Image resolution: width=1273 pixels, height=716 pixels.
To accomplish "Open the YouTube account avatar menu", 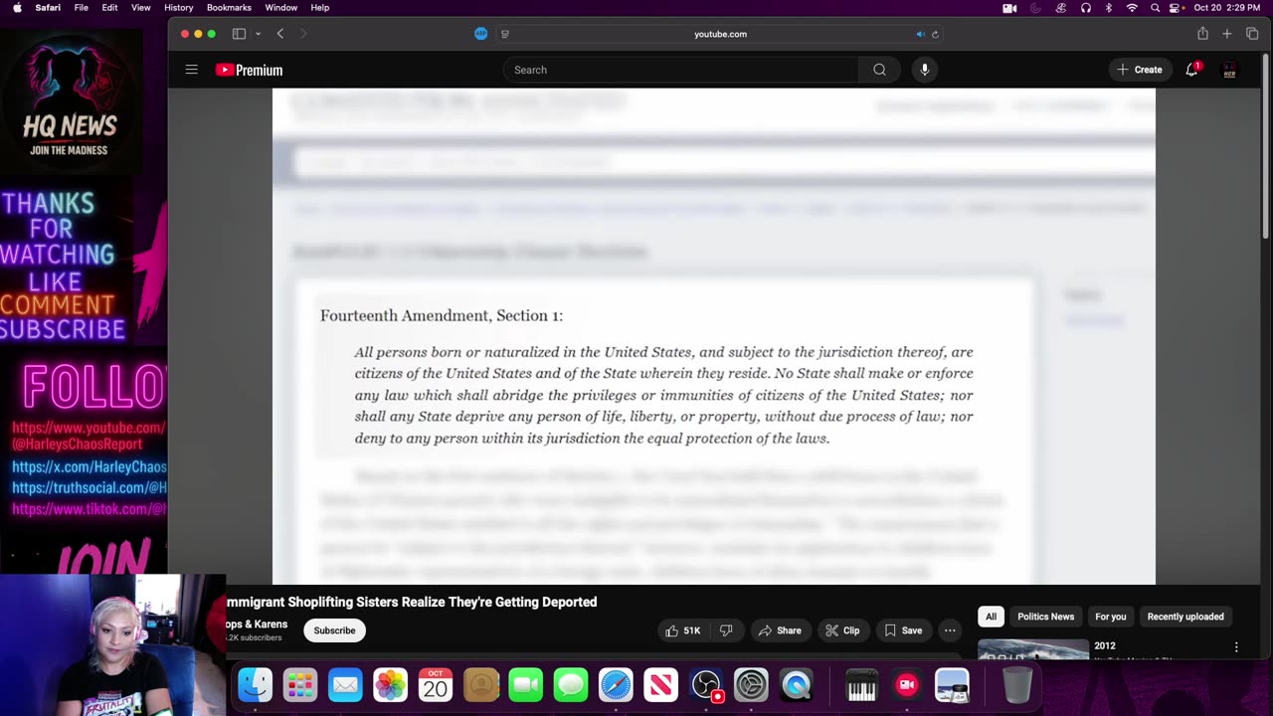I will coord(1229,70).
